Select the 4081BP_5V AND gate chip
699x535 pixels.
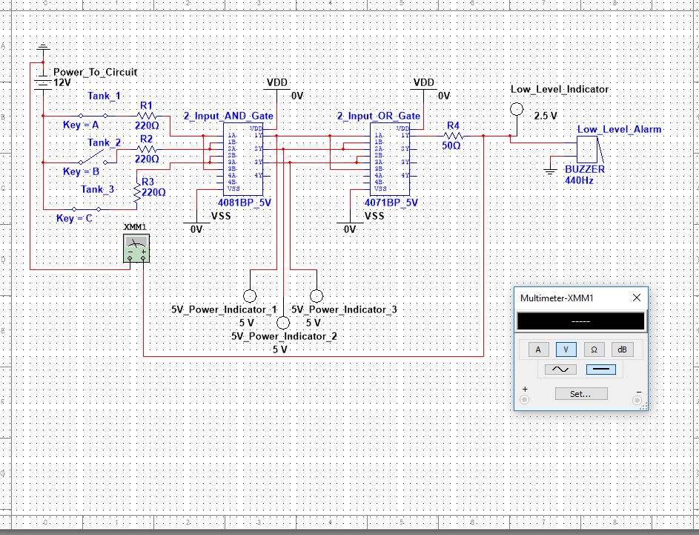click(243, 160)
